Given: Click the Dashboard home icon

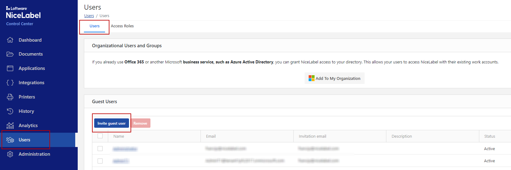Looking at the screenshot, I should (10, 40).
